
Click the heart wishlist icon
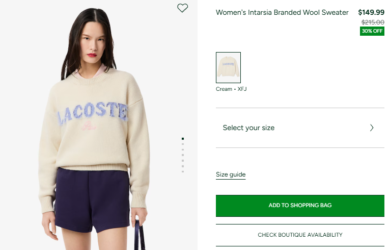pos(182,8)
